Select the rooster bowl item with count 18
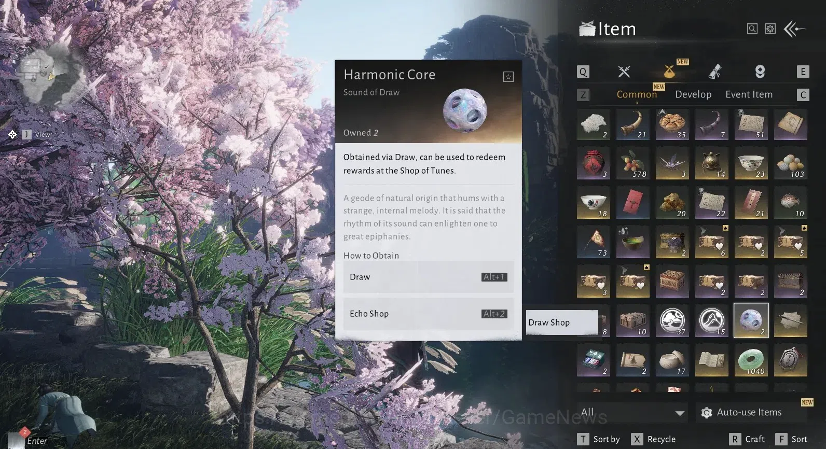 pos(594,203)
